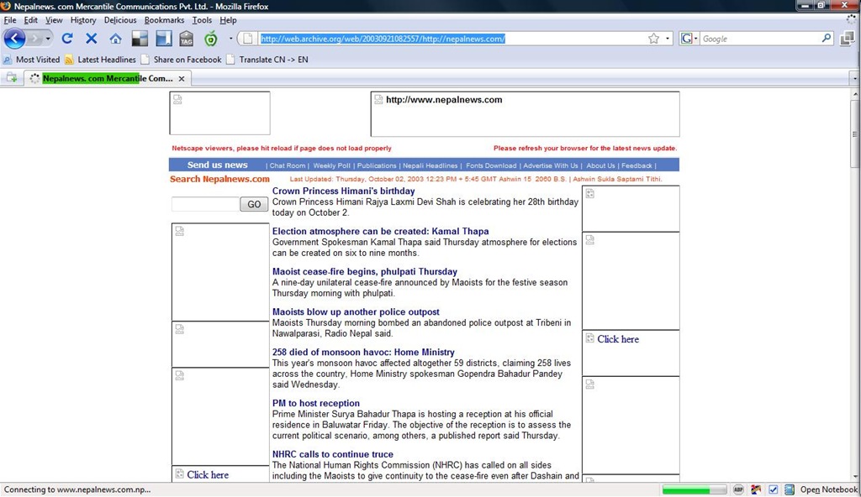Click the TAG toolbar button
The width and height of the screenshot is (861, 497).
coord(187,39)
